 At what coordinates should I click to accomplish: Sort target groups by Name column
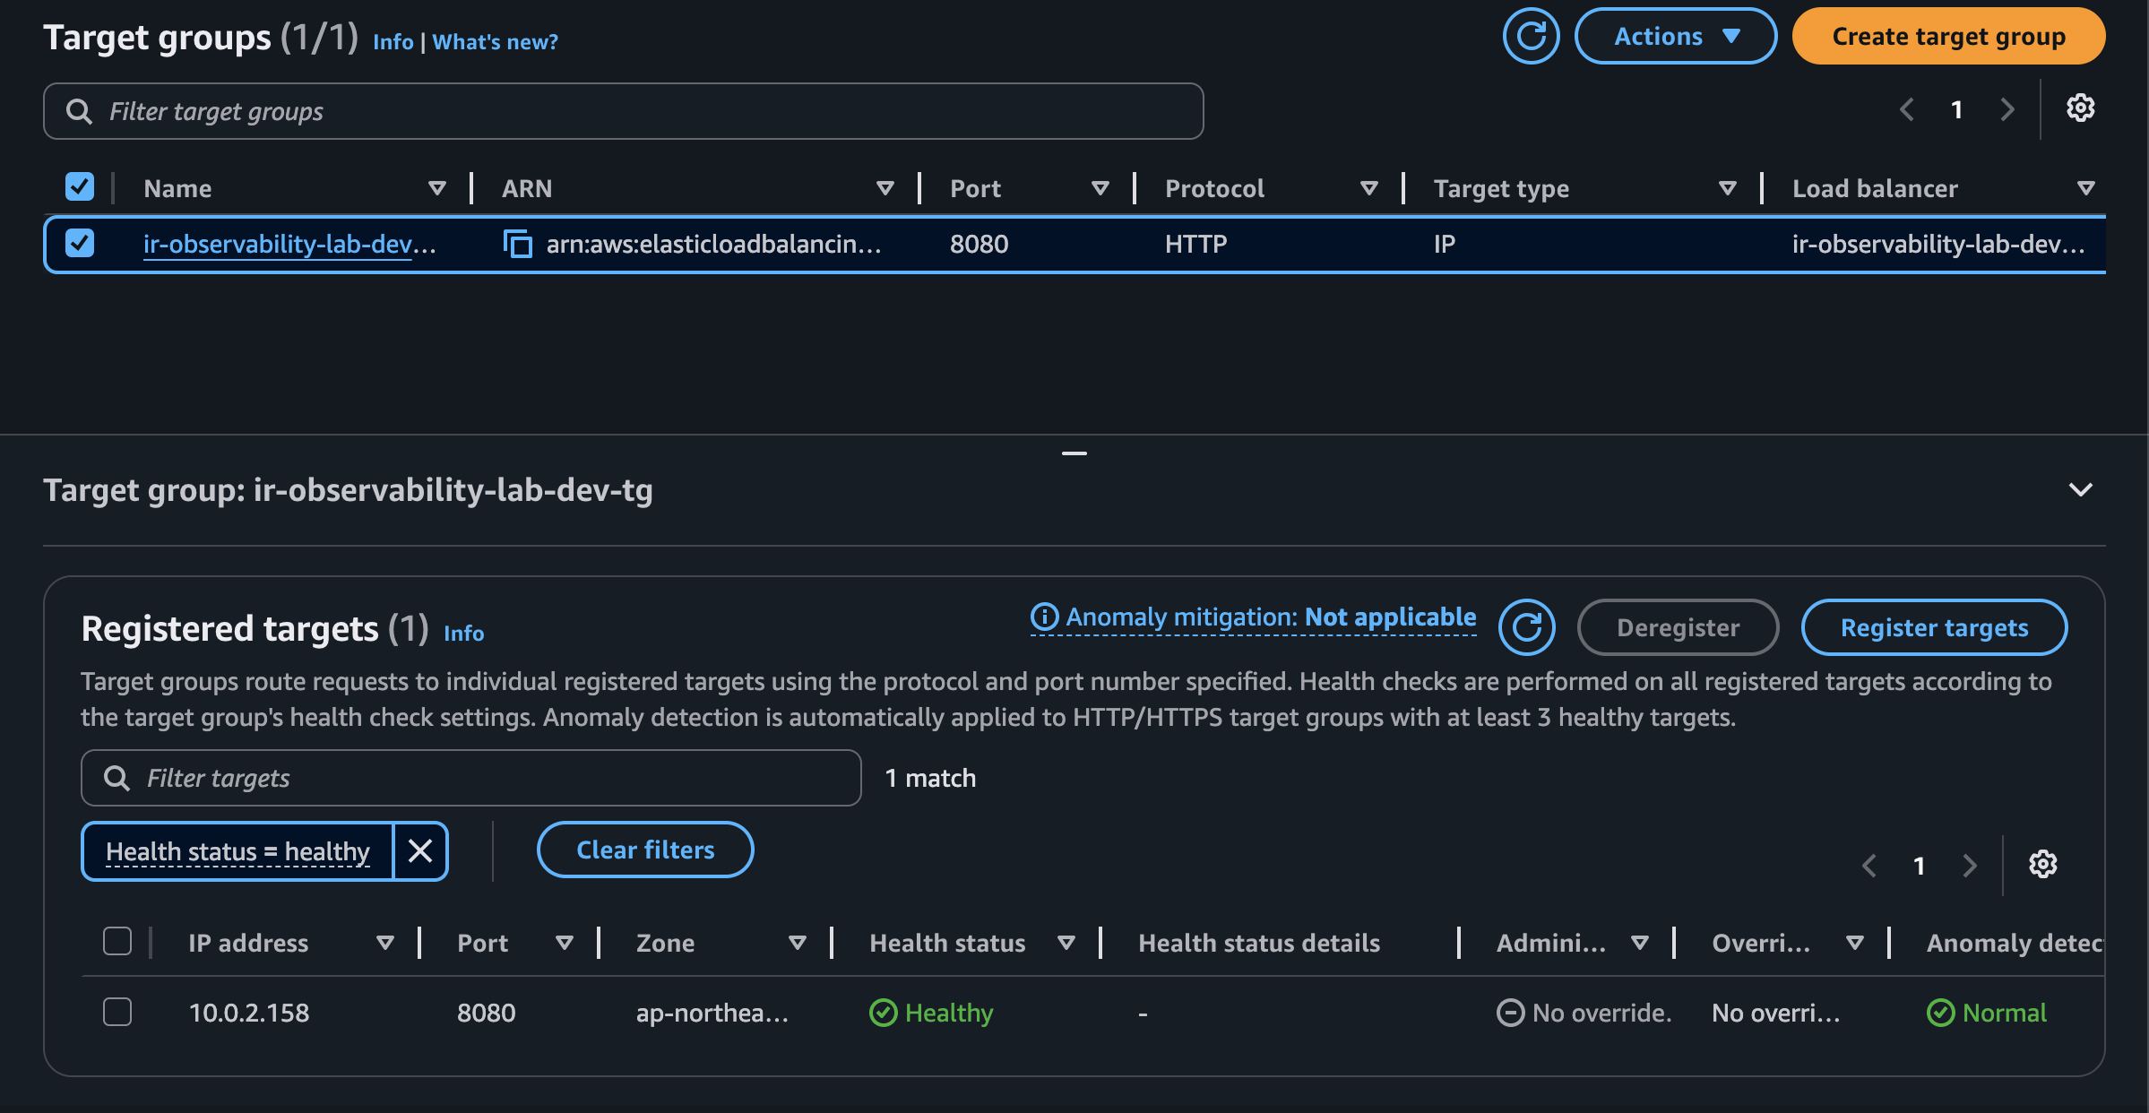coord(436,188)
